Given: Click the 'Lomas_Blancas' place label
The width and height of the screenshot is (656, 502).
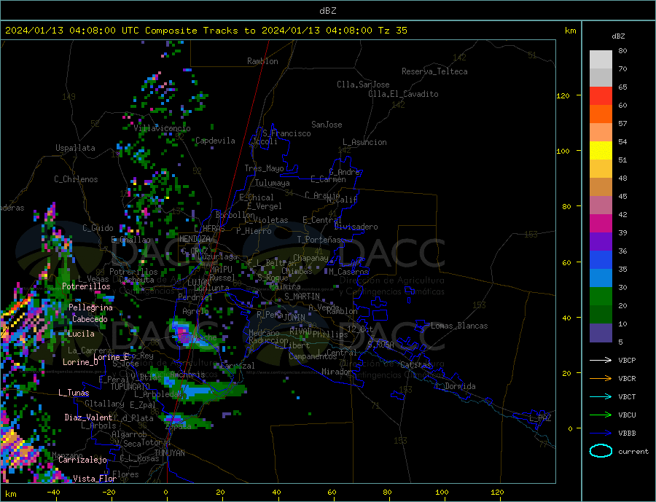Looking at the screenshot, I should (x=459, y=326).
